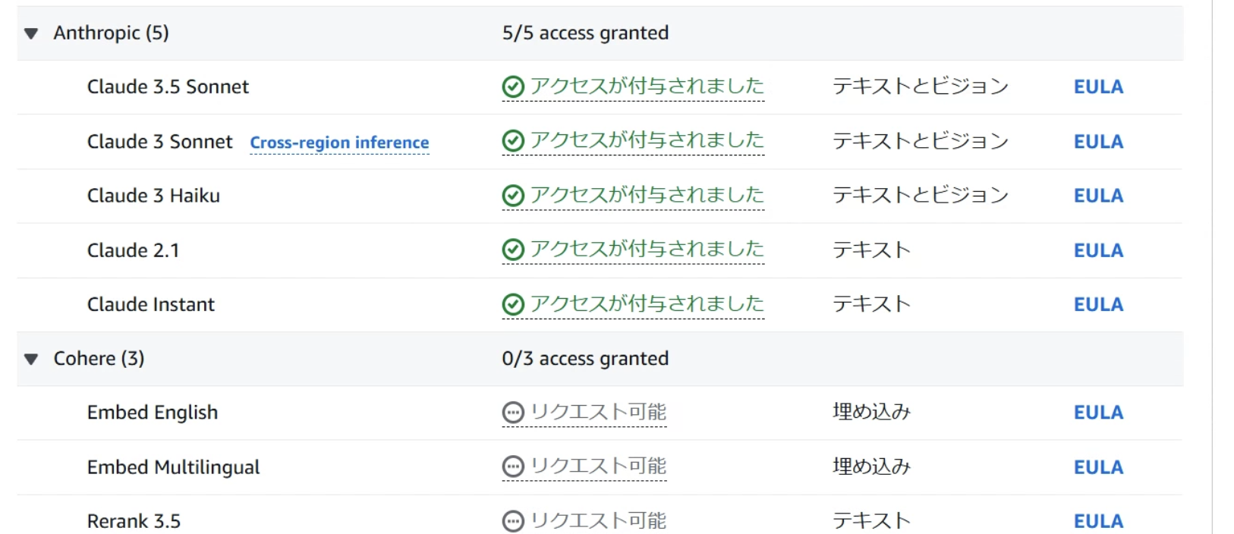Viewport: 1234px width, 534px height.
Task: Click テキスト modality for Claude 2.1
Action: coord(871,250)
